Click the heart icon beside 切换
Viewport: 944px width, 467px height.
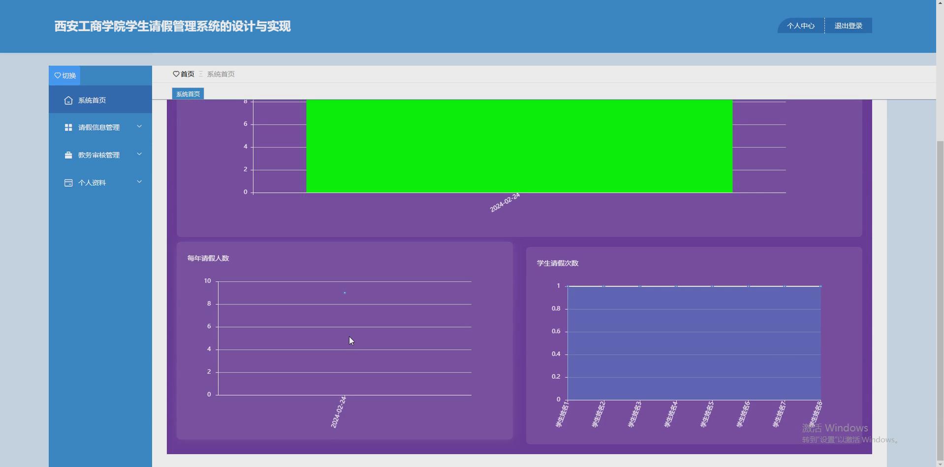point(58,75)
